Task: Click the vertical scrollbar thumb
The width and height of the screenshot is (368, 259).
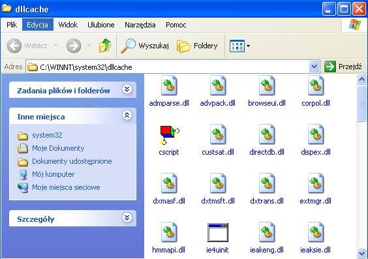Action: (361, 104)
